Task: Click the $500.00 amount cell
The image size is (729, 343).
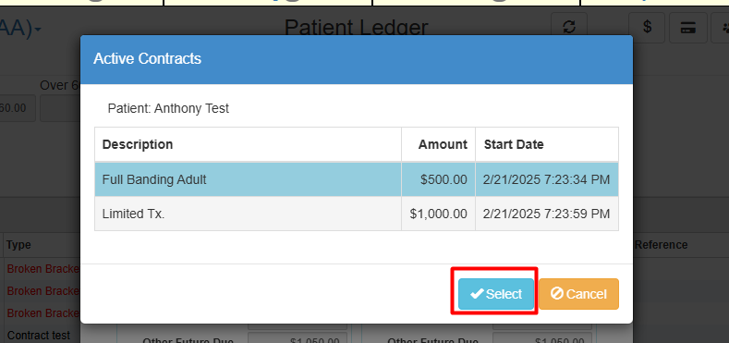Action: pos(439,179)
